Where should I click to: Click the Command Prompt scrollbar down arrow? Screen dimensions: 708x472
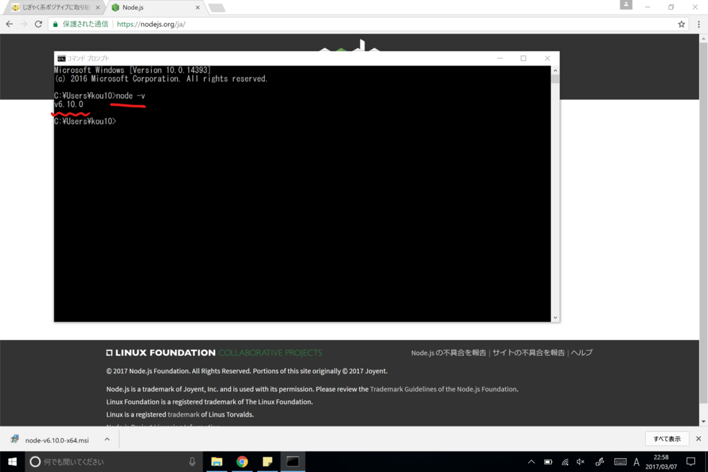point(555,318)
